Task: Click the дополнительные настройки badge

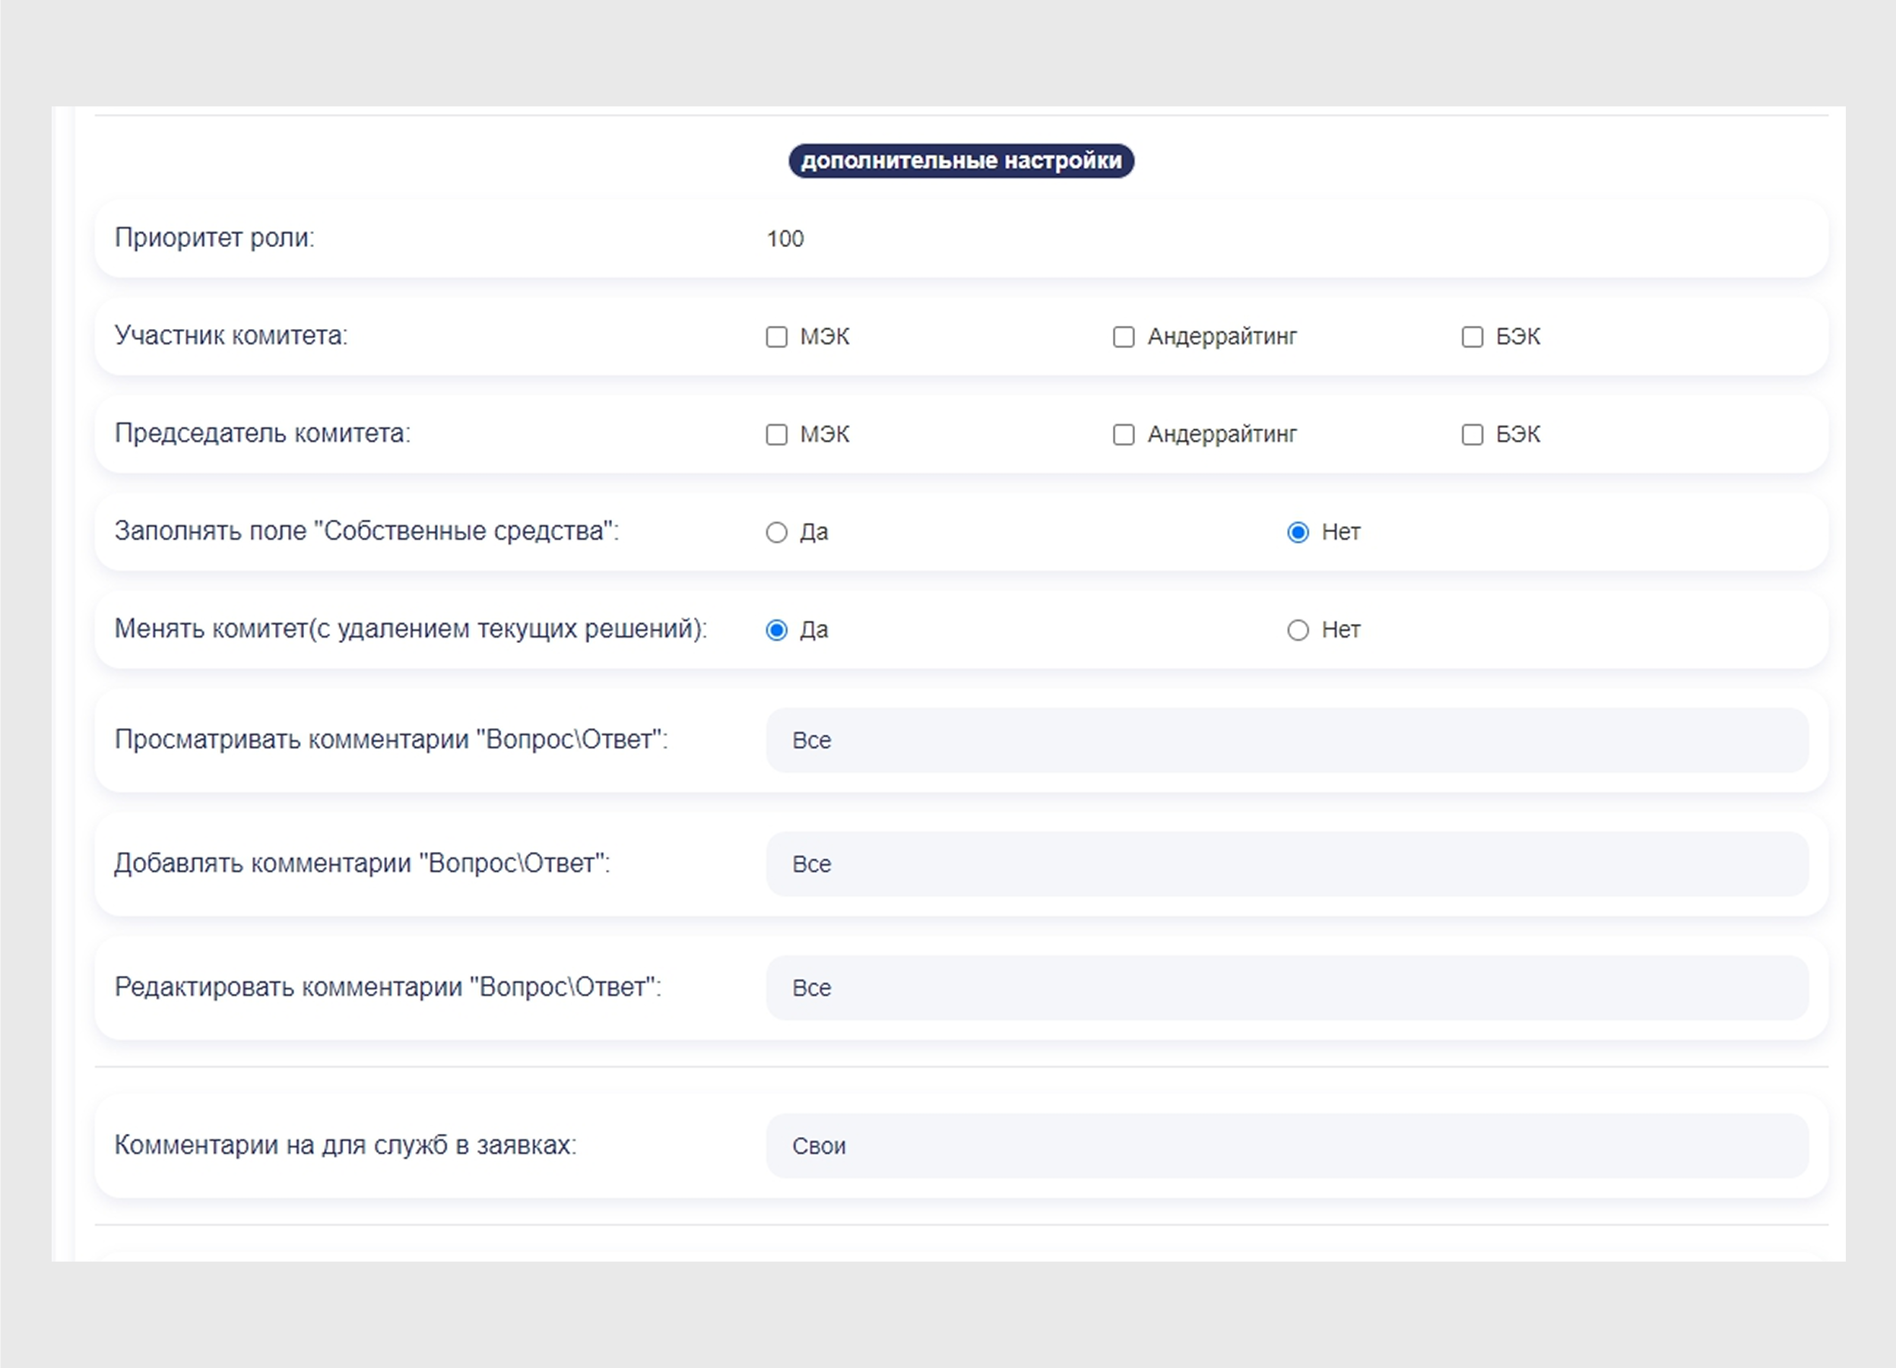Action: tap(962, 160)
